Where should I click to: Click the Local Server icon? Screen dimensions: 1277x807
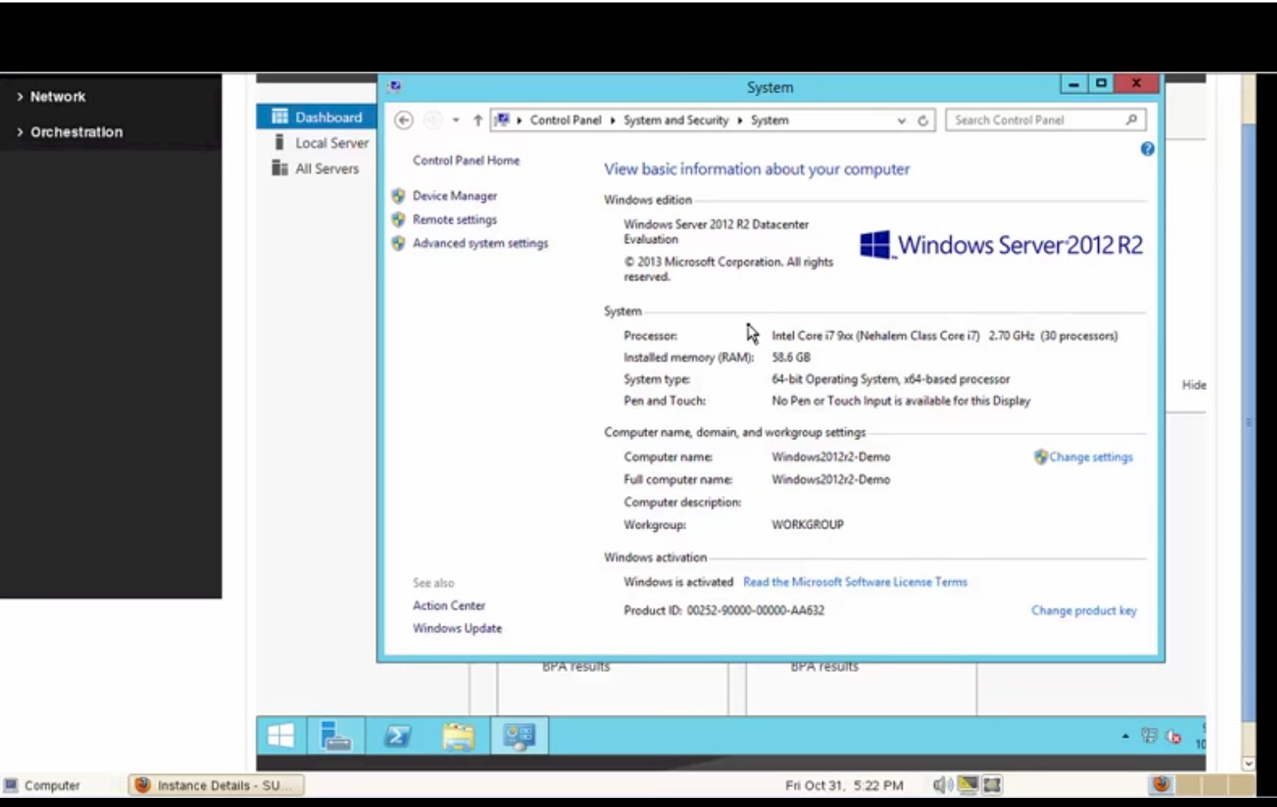coord(279,142)
